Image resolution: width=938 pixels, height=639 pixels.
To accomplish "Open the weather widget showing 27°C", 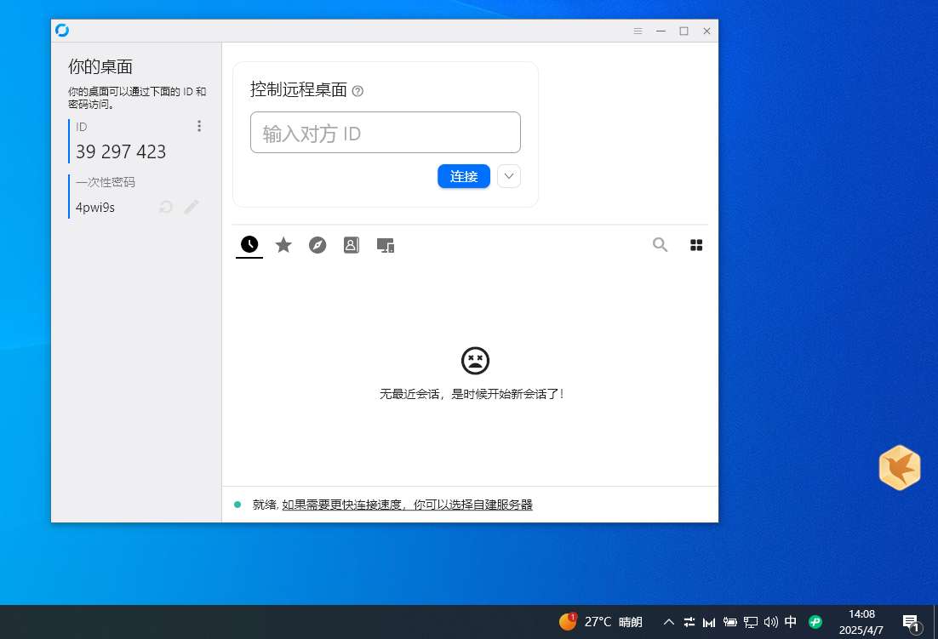I will pos(601,622).
